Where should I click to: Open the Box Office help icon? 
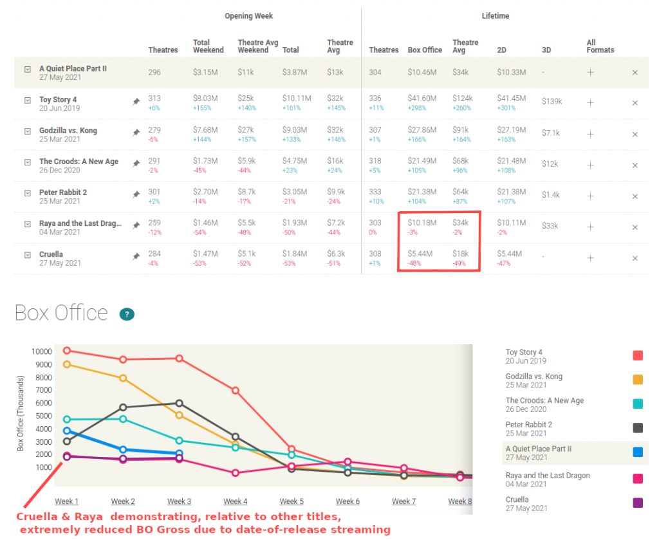(x=127, y=314)
